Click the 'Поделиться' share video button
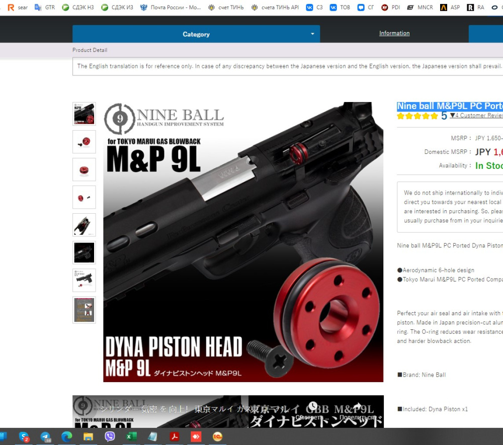The width and height of the screenshot is (503, 445). coord(357,411)
